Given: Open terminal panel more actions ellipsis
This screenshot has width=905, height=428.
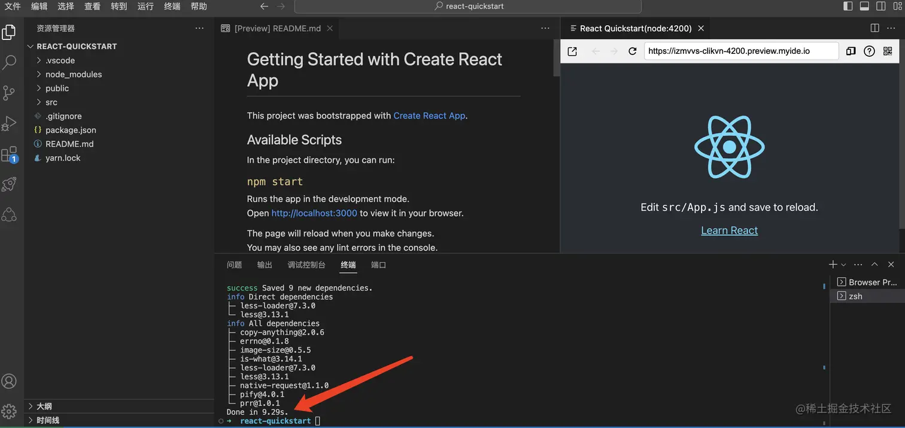Looking at the screenshot, I should (858, 265).
